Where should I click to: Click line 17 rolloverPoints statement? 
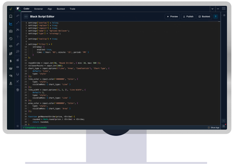click(46, 66)
